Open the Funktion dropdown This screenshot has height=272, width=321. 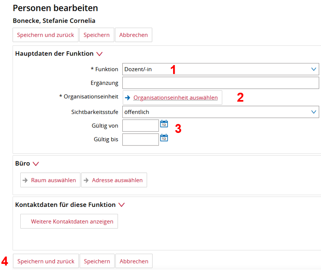[x=221, y=69]
